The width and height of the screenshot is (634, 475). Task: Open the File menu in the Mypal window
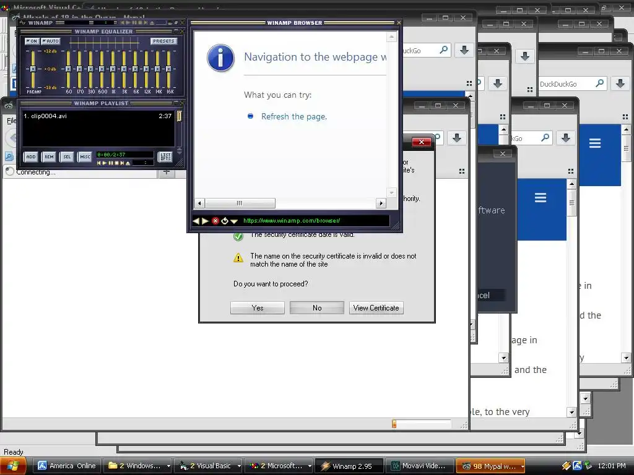click(x=11, y=121)
